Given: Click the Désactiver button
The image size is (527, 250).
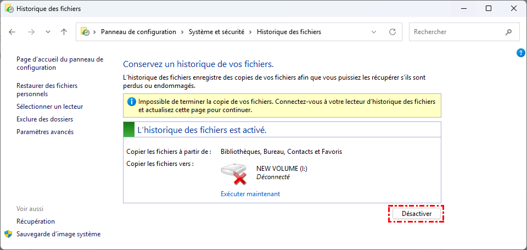Looking at the screenshot, I should pos(417,213).
